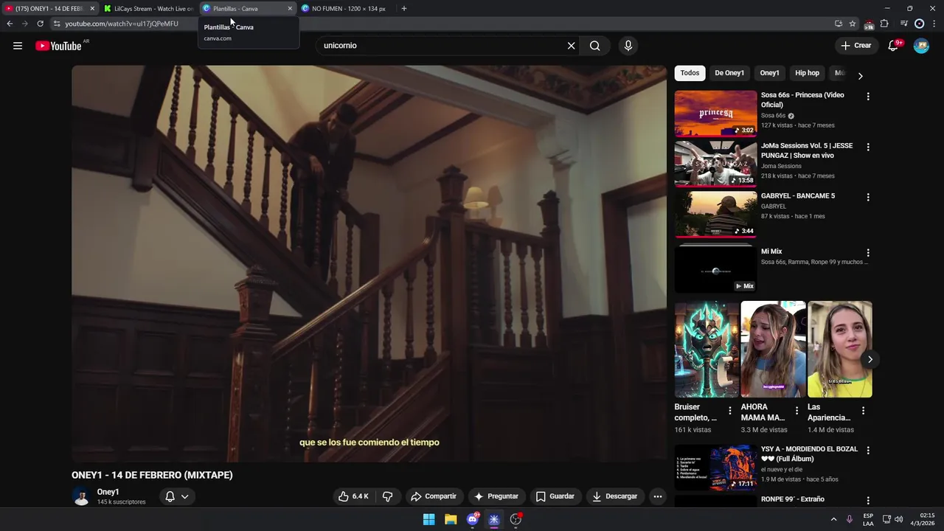944x531 pixels.
Task: Open options for the Las Apariencia... short
Action: pyautogui.click(x=863, y=411)
